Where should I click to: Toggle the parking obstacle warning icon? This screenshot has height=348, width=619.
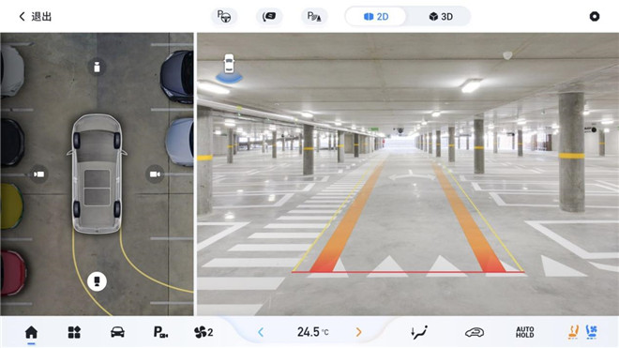pos(314,17)
